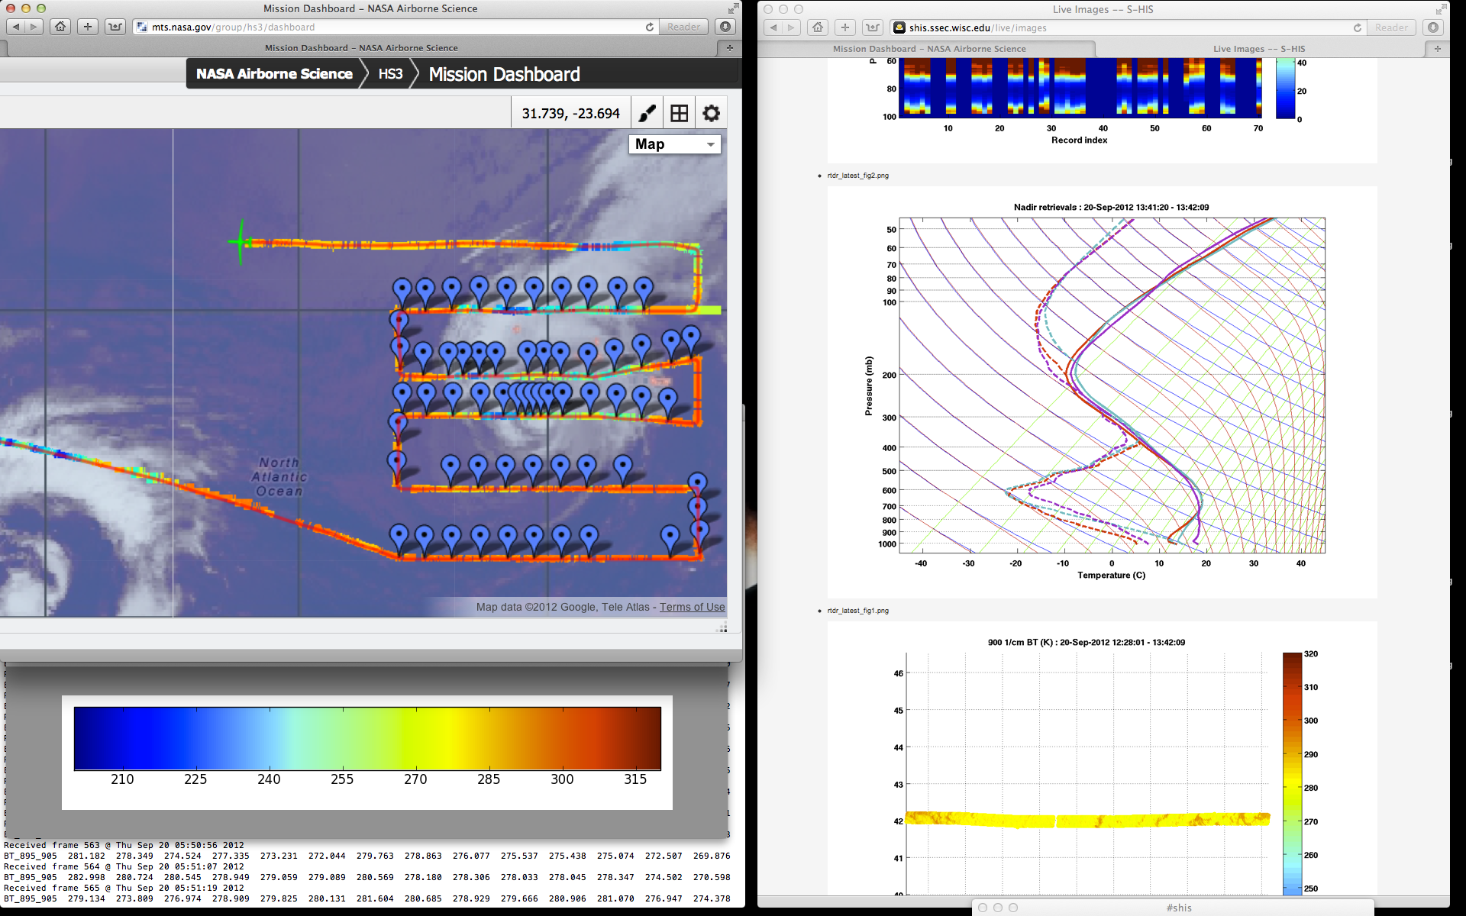Switch to Live Images -- S-HIS tab

(x=1258, y=49)
